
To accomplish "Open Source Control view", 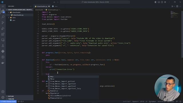I will pos(3,23).
